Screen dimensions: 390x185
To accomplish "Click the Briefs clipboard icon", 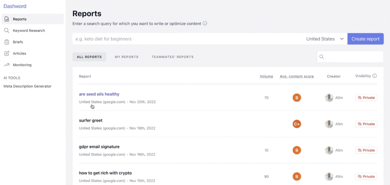I will [6, 42].
